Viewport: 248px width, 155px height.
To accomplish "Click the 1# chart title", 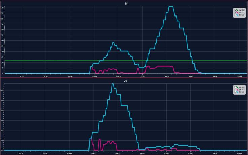I will [x=126, y=3].
